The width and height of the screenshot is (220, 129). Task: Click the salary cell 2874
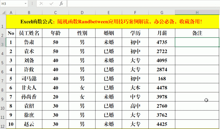[162, 69]
